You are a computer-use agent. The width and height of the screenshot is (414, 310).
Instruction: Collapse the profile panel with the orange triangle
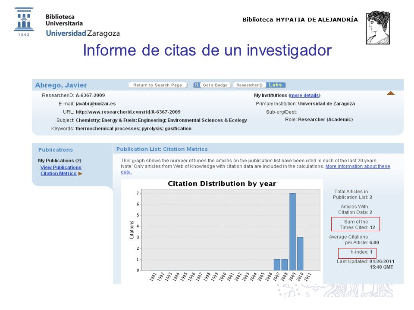pyautogui.click(x=391, y=93)
